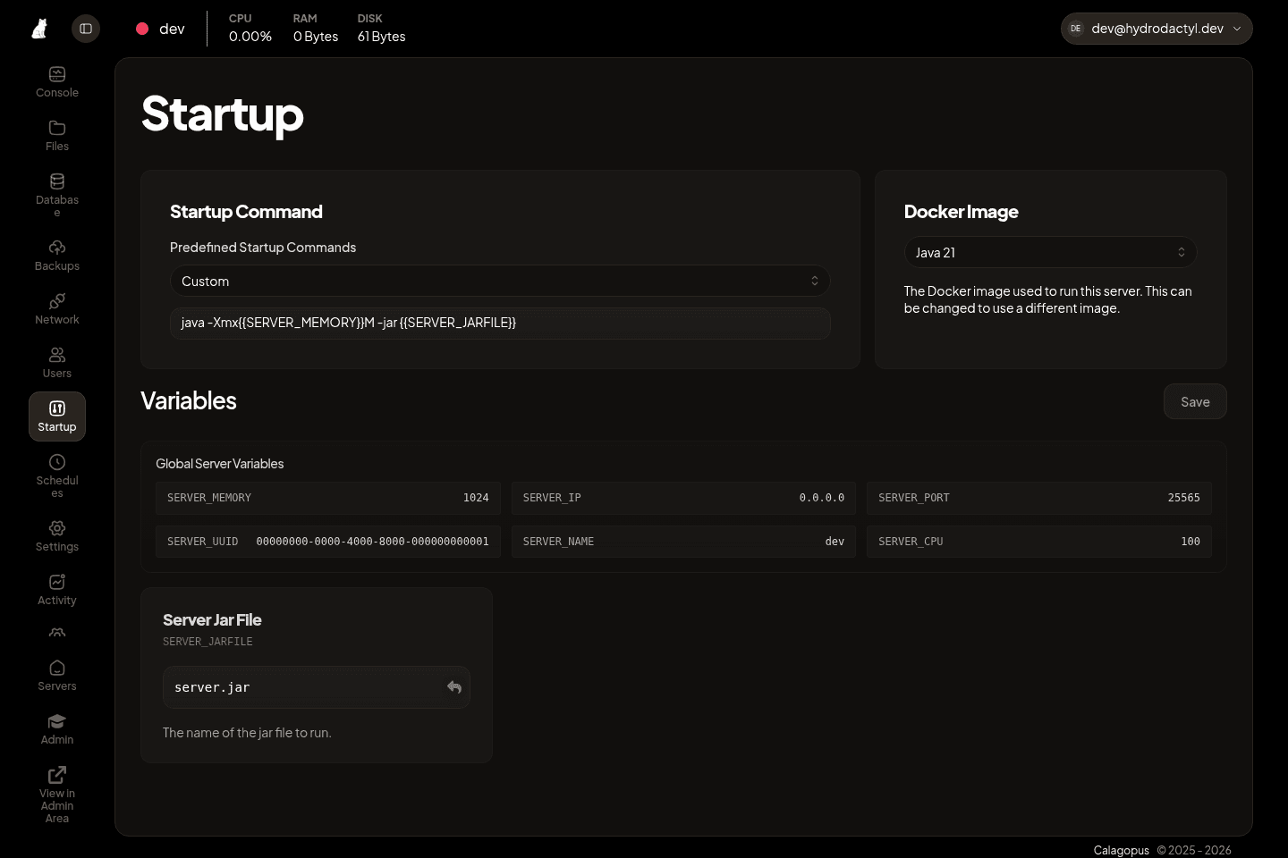Reset server.jar value with undo arrow

[454, 687]
